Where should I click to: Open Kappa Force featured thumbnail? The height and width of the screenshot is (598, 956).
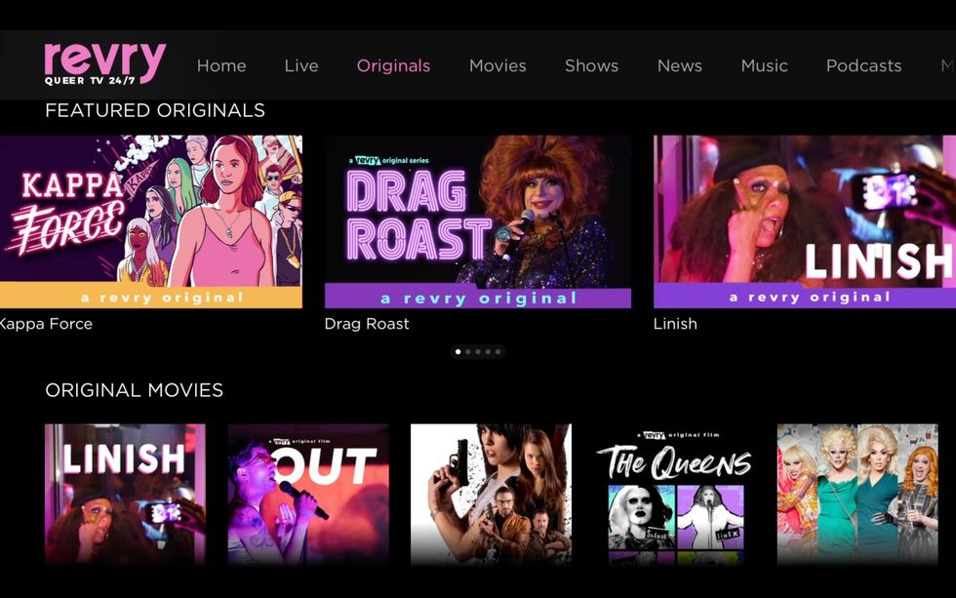[151, 221]
